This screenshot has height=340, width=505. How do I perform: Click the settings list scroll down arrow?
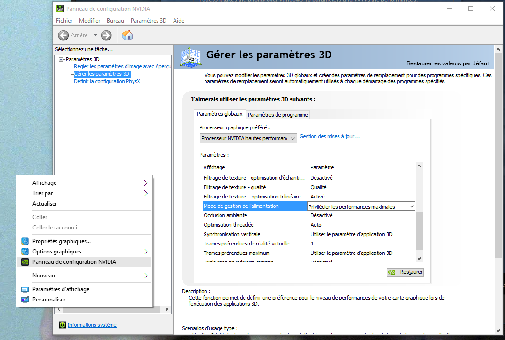(x=419, y=258)
